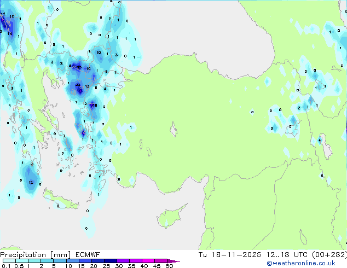Click the 10–15 mm legend color swatch
This screenshot has width=347, height=268.
(73, 261)
